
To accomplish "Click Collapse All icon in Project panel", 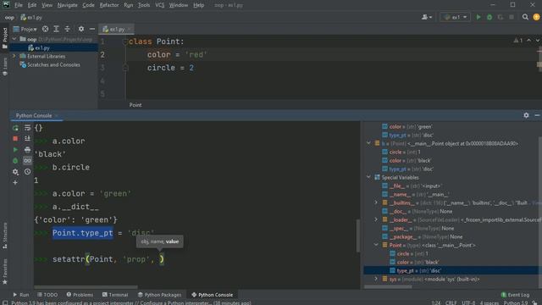I will tap(68, 29).
